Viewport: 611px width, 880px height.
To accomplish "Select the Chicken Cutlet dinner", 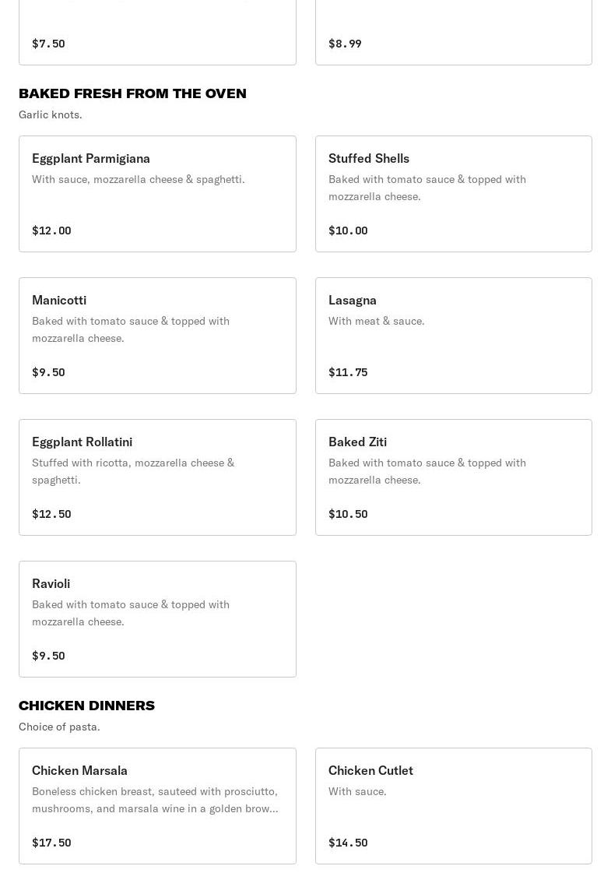I will coord(453,805).
